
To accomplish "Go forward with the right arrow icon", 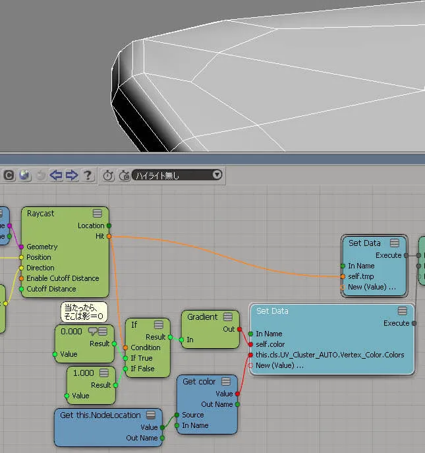I will point(72,175).
